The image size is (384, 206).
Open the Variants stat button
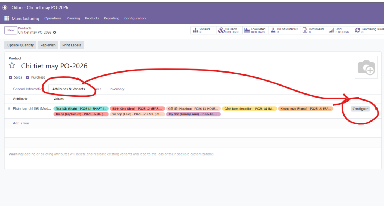203,30
